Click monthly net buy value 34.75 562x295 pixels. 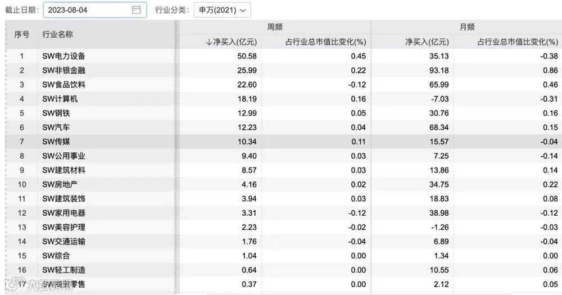pyautogui.click(x=439, y=185)
